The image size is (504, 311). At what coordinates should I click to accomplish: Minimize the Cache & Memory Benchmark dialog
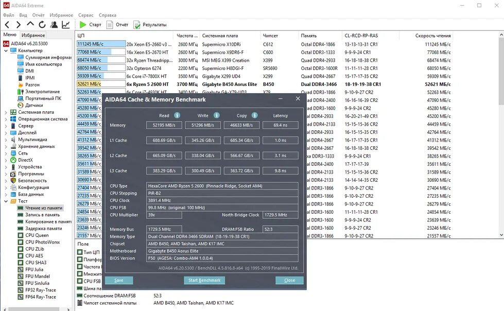281,99
